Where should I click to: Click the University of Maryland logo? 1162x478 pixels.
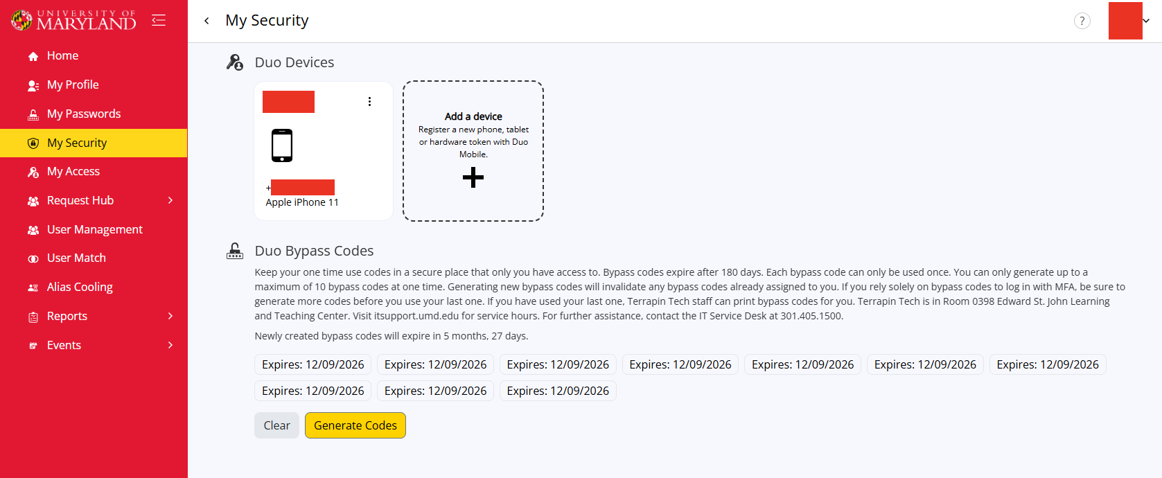pyautogui.click(x=73, y=20)
